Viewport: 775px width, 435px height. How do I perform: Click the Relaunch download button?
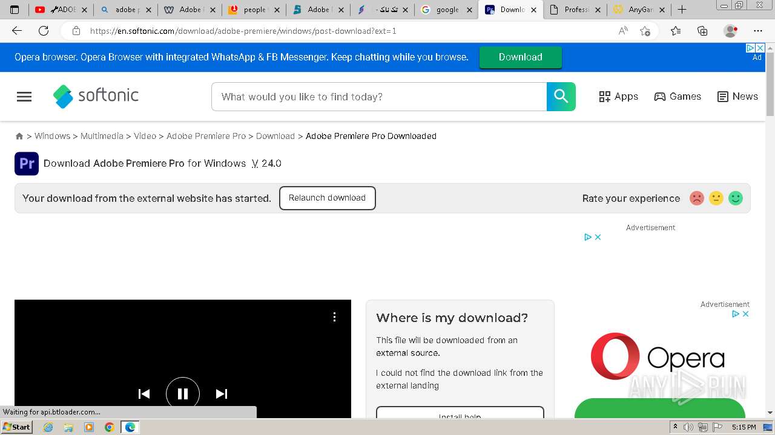pyautogui.click(x=327, y=198)
